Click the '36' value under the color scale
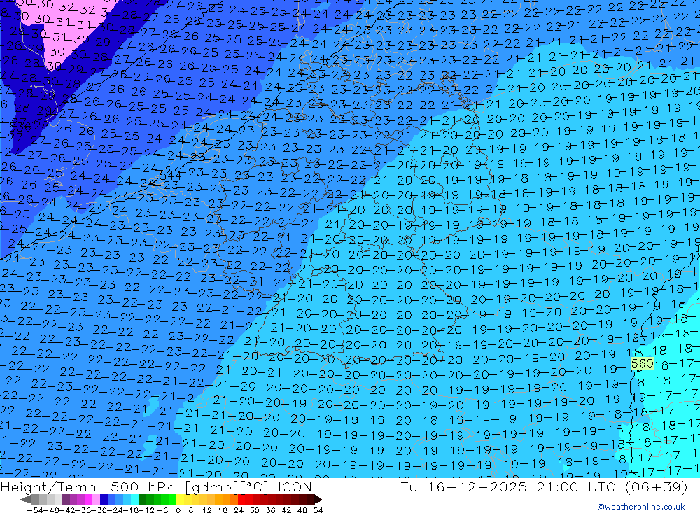Image resolution: width=700 pixels, height=513 pixels. (x=270, y=510)
